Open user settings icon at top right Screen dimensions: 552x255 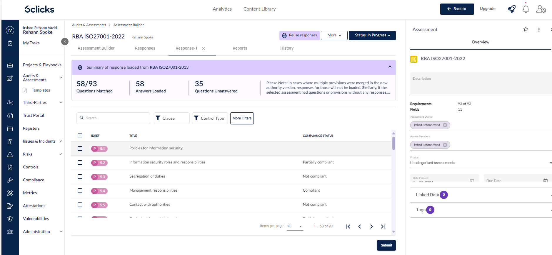tap(541, 9)
